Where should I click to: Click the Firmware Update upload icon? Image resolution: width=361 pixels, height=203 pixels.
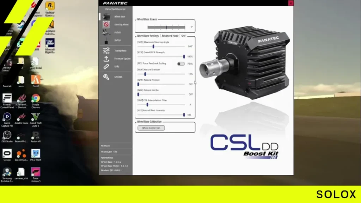click(106, 59)
